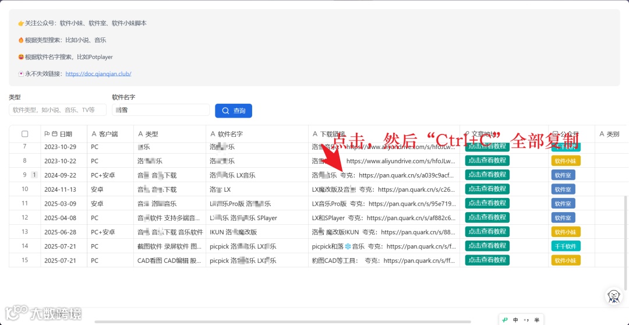Tick the select-all checkbox in table header

coord(25,134)
